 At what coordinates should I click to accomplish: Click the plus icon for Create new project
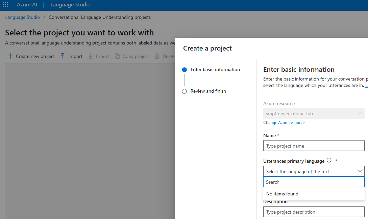[10, 56]
